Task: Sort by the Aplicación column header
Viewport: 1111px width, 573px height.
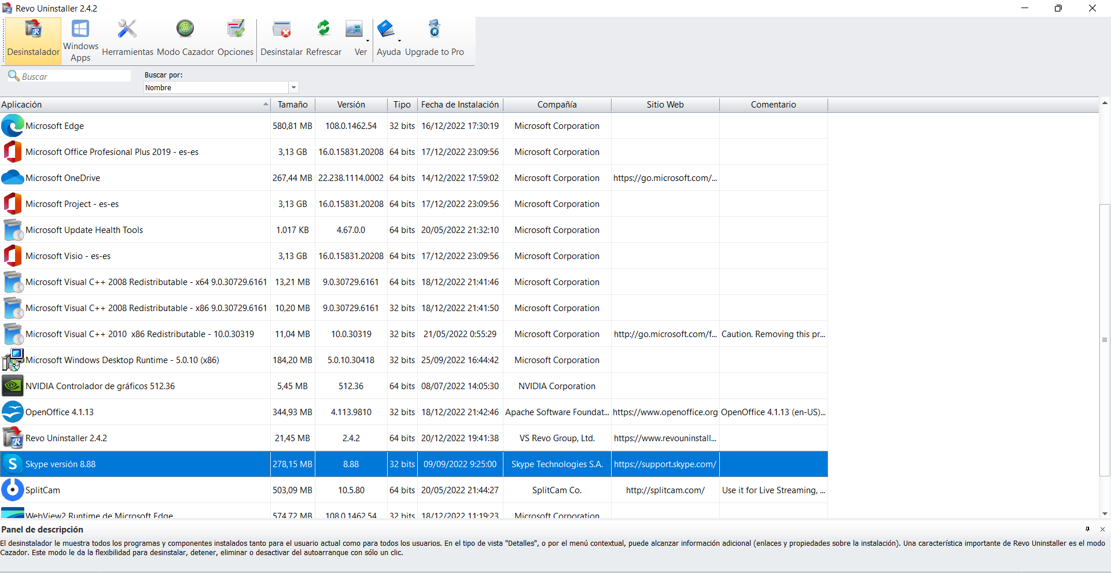Action: click(x=135, y=105)
